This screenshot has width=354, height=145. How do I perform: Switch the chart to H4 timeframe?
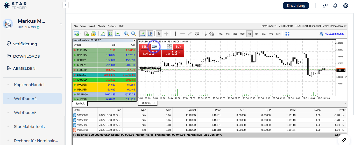pos(257,34)
